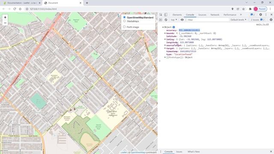Open the Performance tab
Viewport: 274px width, 154px height.
(229, 15)
